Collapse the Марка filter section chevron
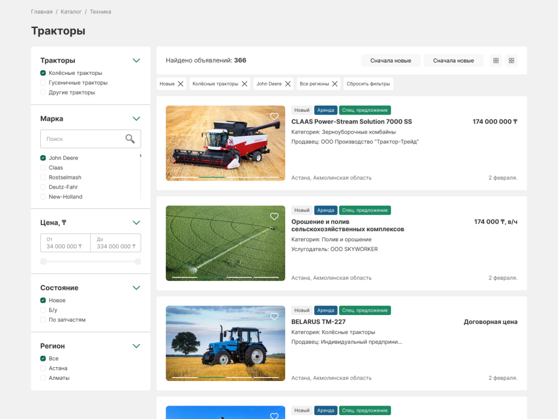Screen dimensions: 558x419 tap(136, 118)
